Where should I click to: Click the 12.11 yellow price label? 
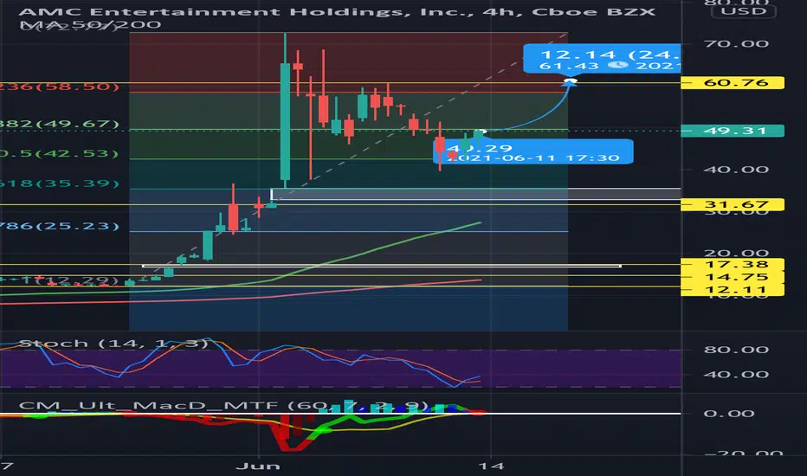tap(733, 289)
